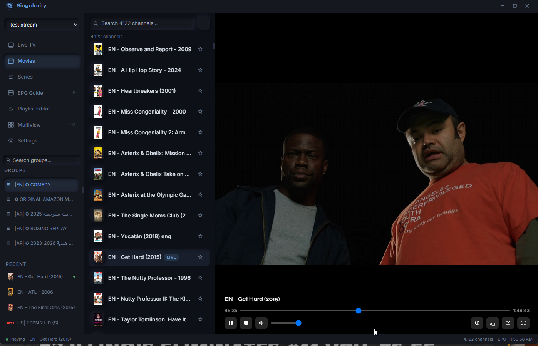The height and width of the screenshot is (346, 538).
Task: Favorite Heartbreakers (2001) with its star
Action: (200, 91)
